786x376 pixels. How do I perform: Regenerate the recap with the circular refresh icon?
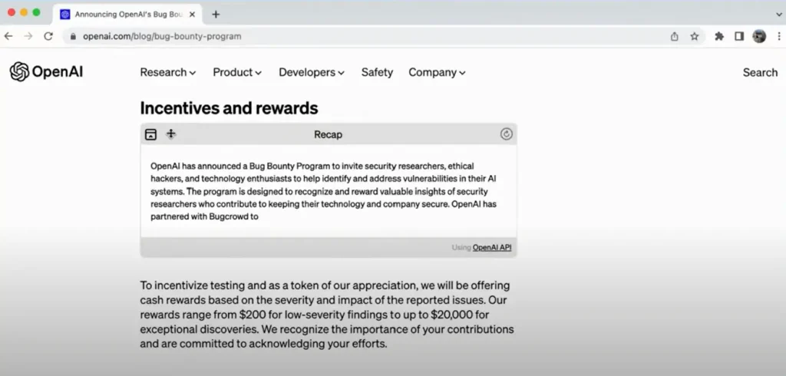[507, 134]
